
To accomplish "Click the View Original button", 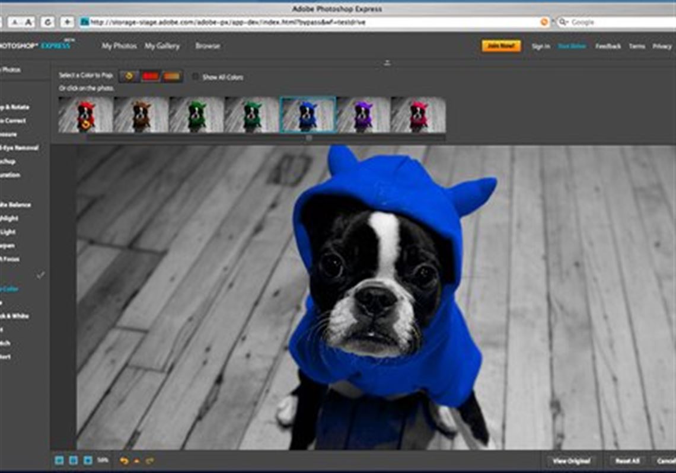I will (x=572, y=461).
